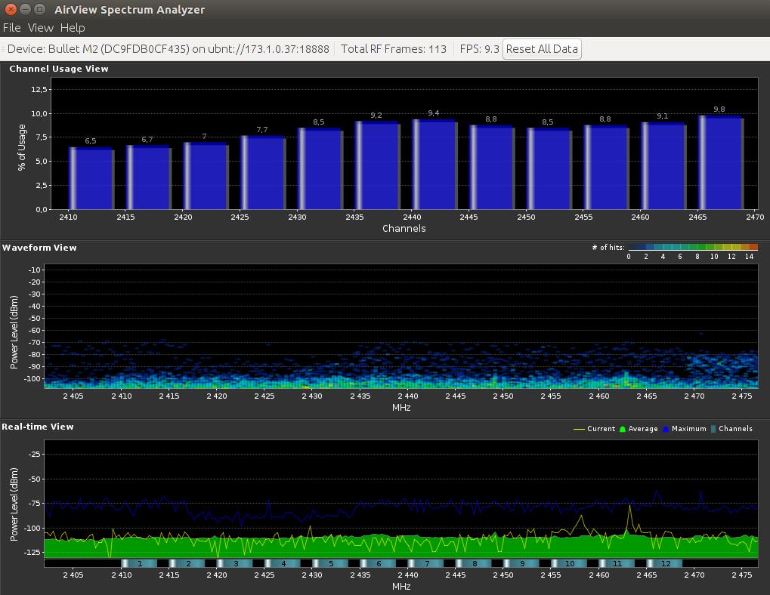Click the Channels axis label under usage chart
This screenshot has width=770, height=595.
[404, 229]
